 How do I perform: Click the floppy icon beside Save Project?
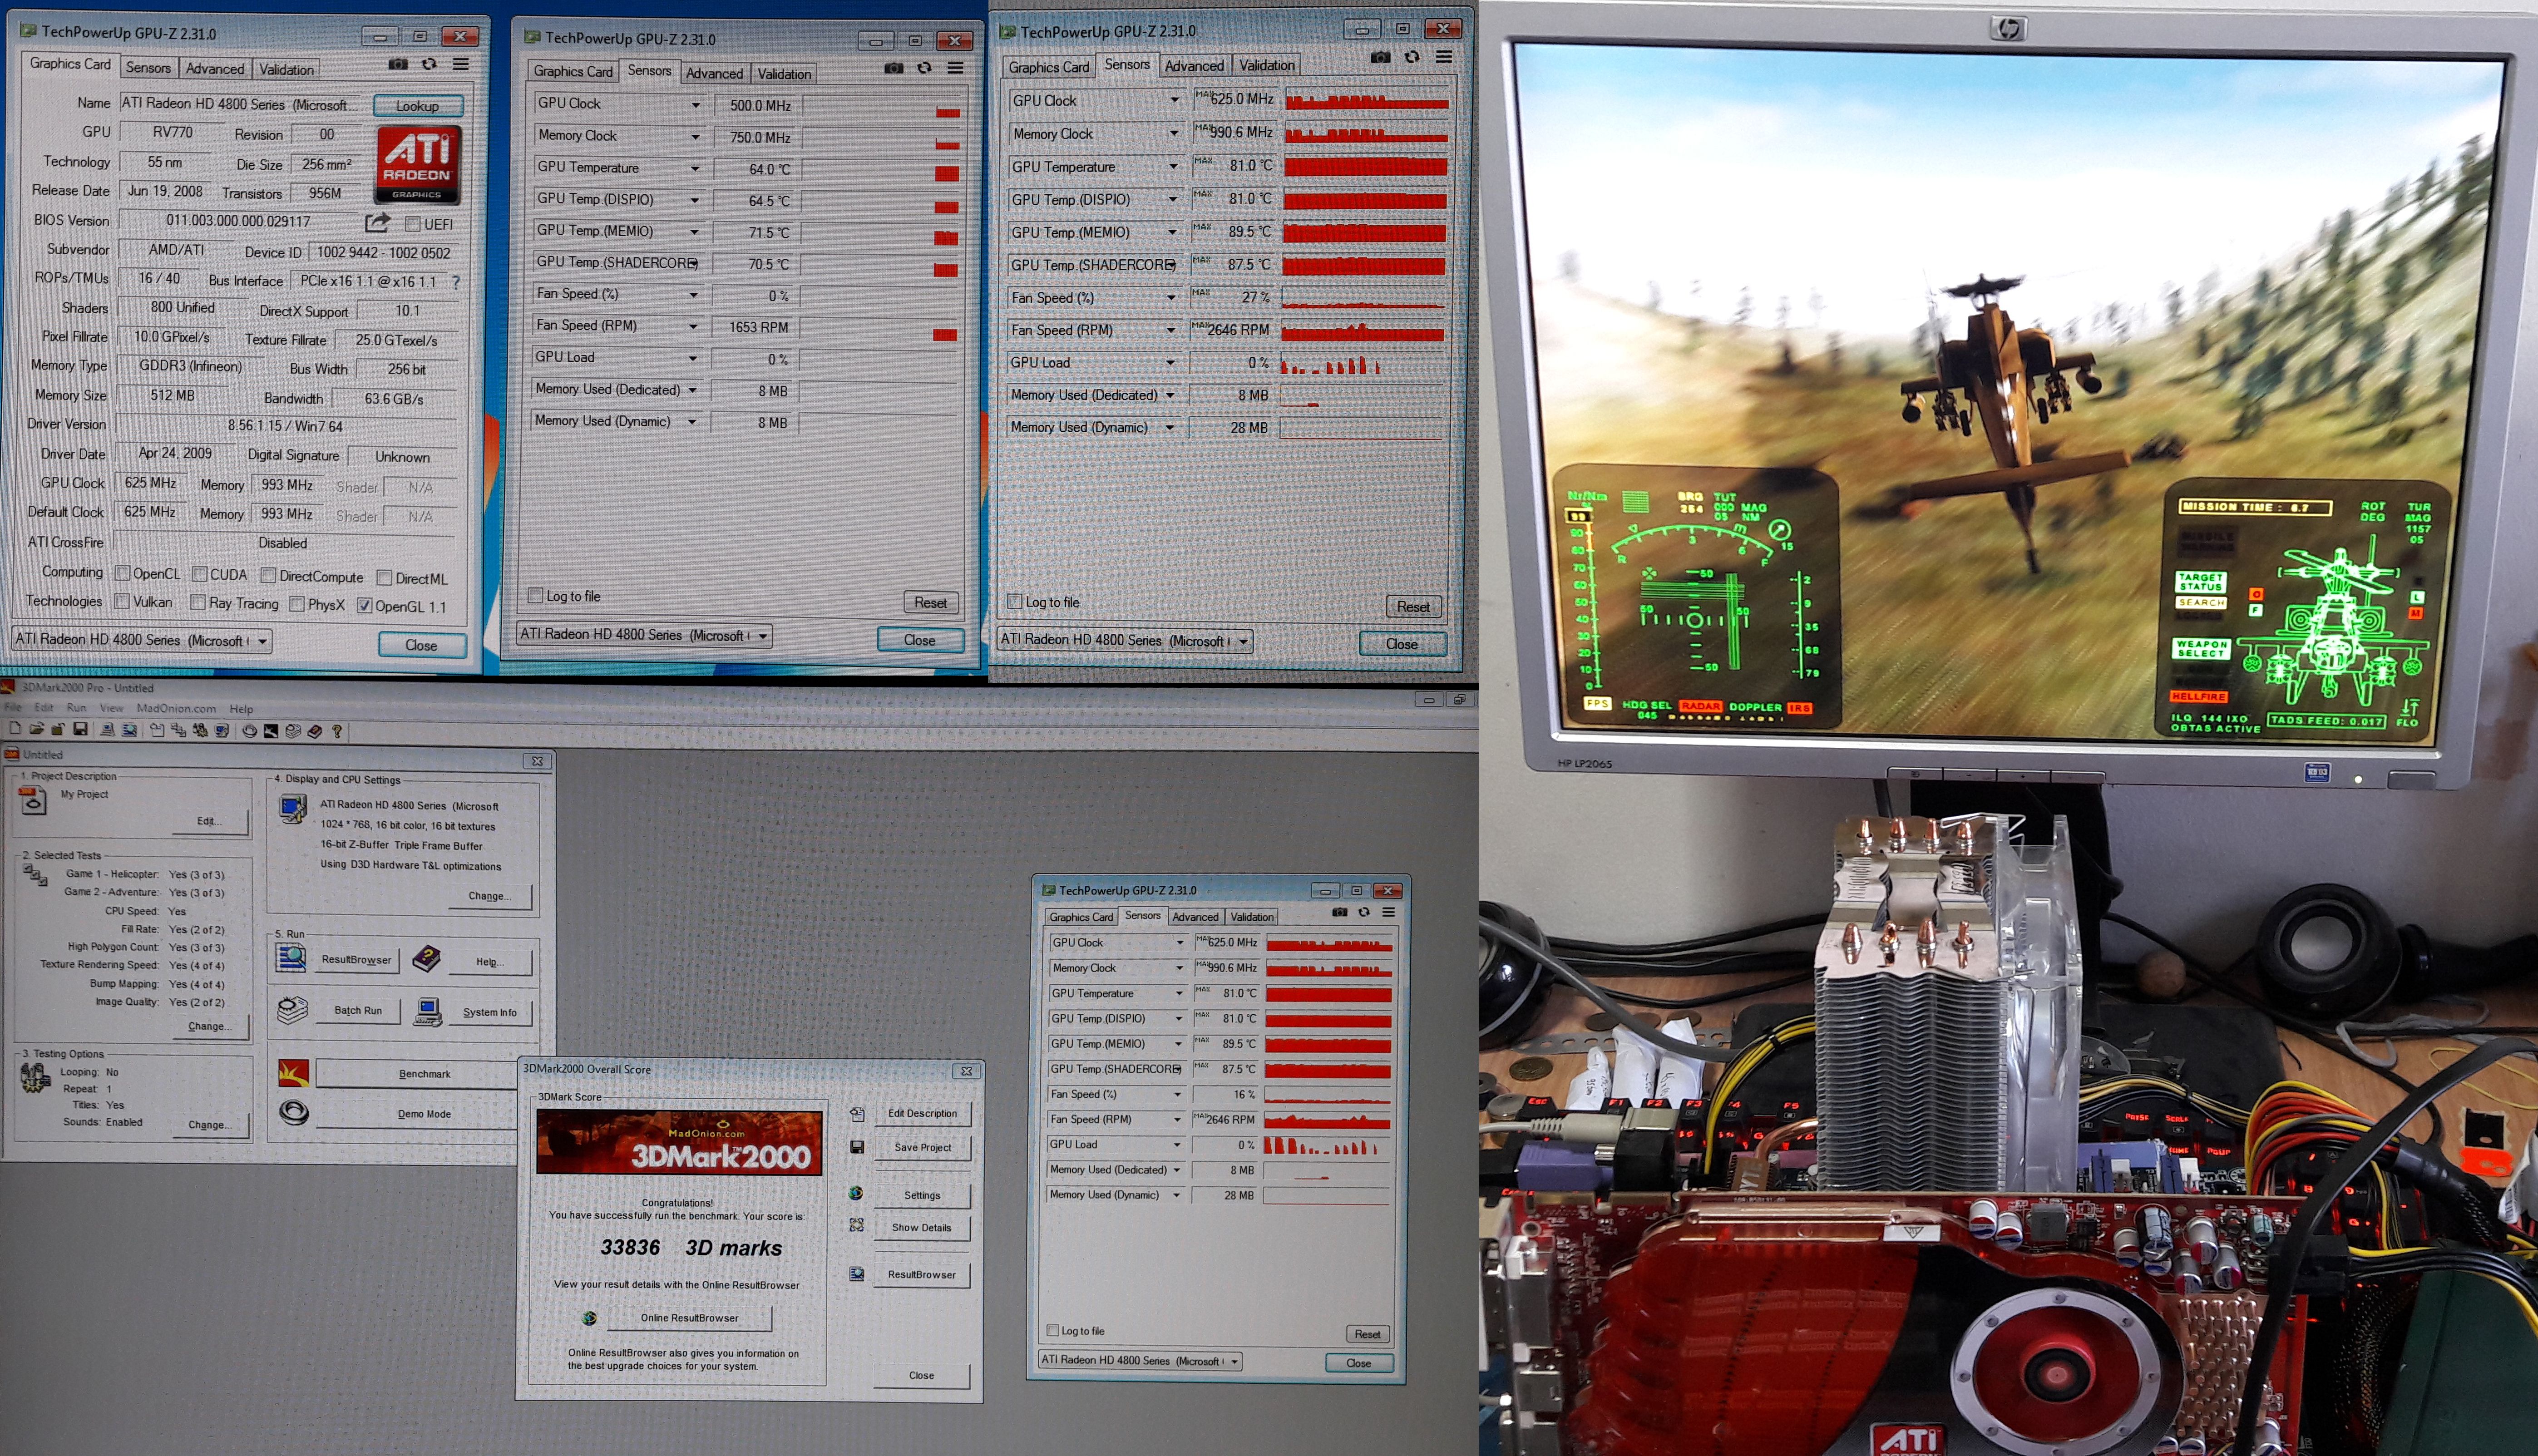857,1147
